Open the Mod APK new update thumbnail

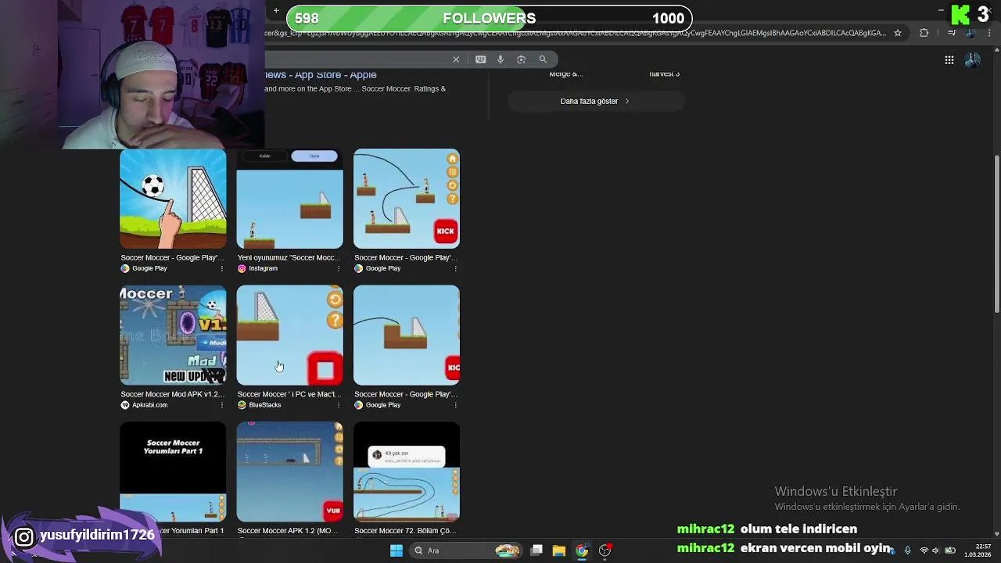(x=173, y=335)
